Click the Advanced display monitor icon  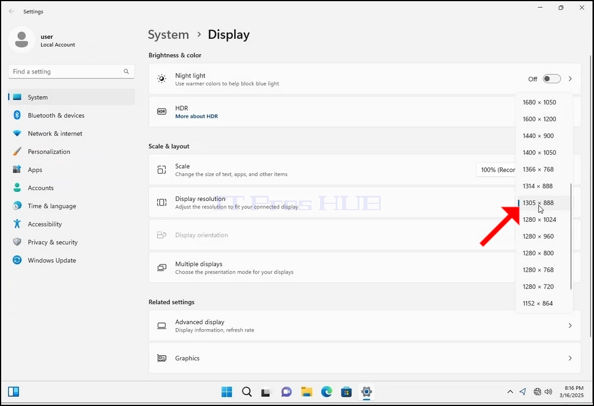click(x=162, y=326)
